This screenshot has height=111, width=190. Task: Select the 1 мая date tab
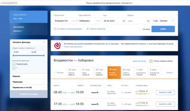pyautogui.click(x=141, y=72)
